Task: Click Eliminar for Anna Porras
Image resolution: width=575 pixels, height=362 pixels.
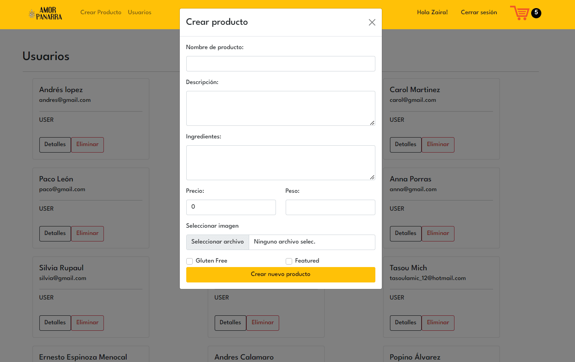Action: click(438, 233)
